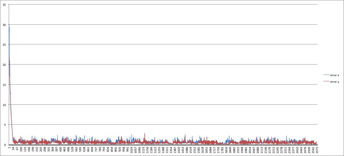Click the blue line marker beside error x
The height and width of the screenshot is (156, 344).
(x=326, y=75)
